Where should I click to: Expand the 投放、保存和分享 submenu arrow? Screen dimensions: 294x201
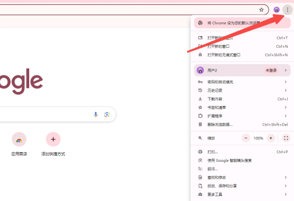coord(286,186)
